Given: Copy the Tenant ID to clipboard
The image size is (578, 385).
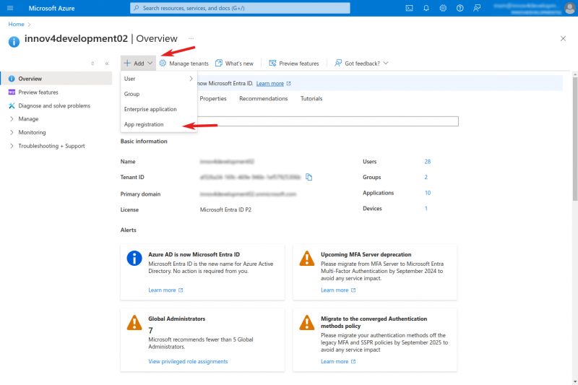Looking at the screenshot, I should coord(309,177).
